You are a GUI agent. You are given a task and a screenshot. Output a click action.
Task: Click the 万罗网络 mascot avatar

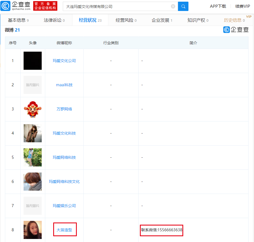pos(32,109)
